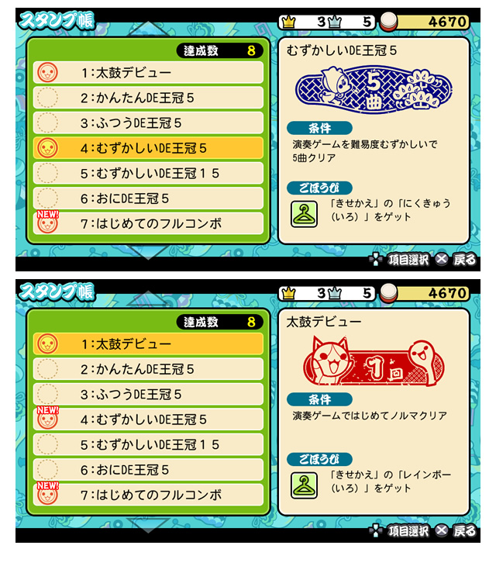496x566 pixels.
Task: Click the silver crown icon in top screenshot
Action: click(x=335, y=22)
